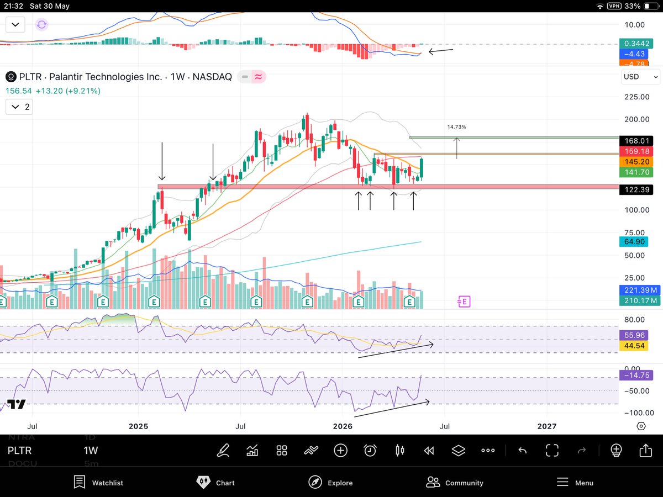
Task: Click the 210.17M volume label
Action: (x=640, y=300)
